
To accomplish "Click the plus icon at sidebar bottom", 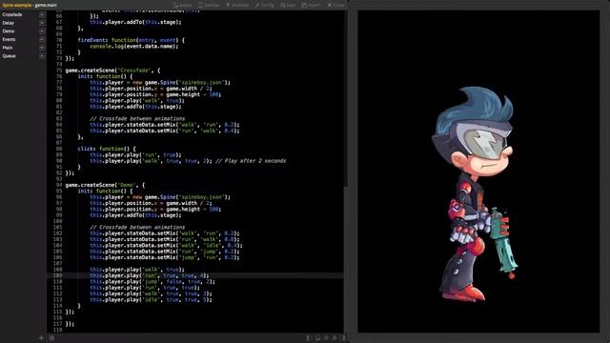I will click(x=41, y=338).
